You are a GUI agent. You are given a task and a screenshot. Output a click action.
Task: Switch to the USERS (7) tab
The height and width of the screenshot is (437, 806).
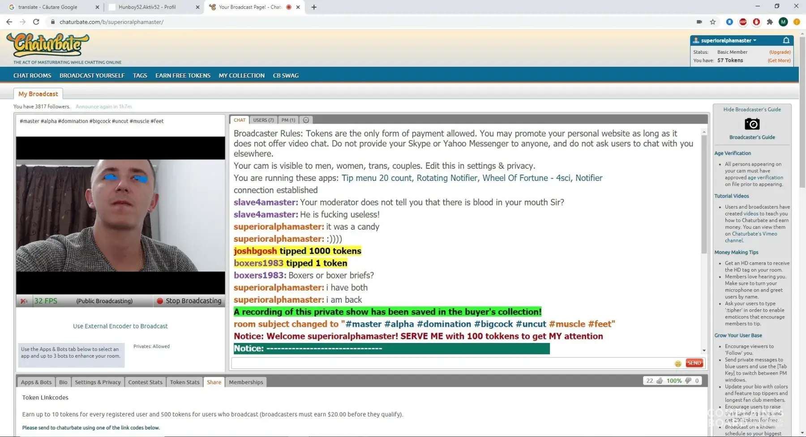pos(263,120)
